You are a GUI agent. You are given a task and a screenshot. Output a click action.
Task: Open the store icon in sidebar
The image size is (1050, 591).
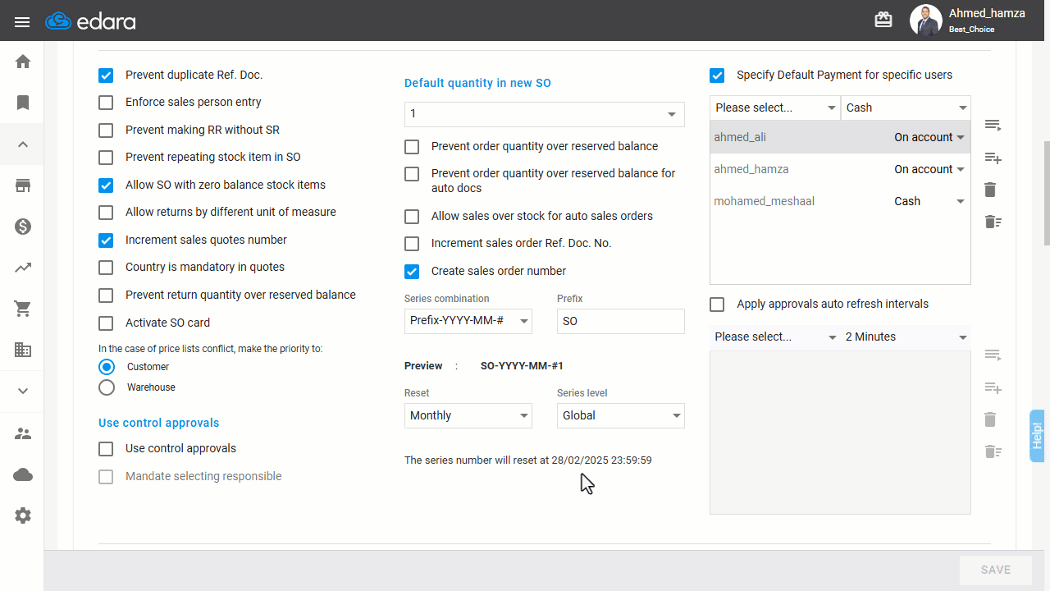point(23,186)
